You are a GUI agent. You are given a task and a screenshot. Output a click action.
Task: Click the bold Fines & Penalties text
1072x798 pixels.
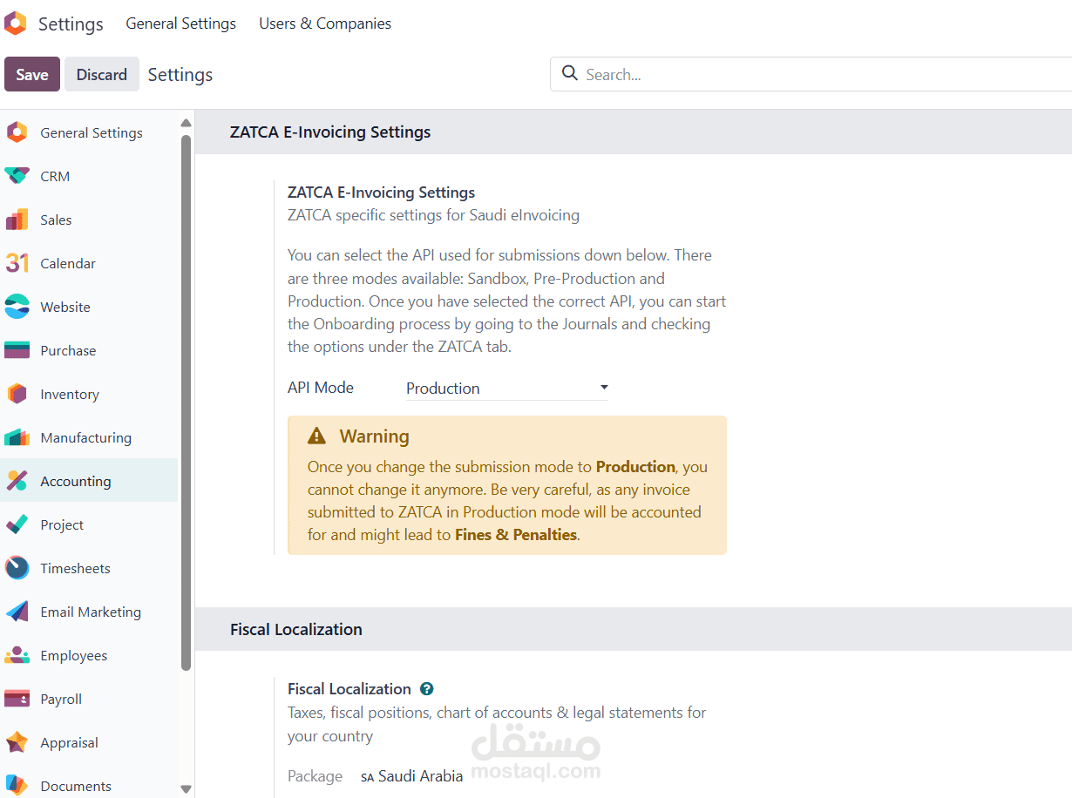coord(516,534)
